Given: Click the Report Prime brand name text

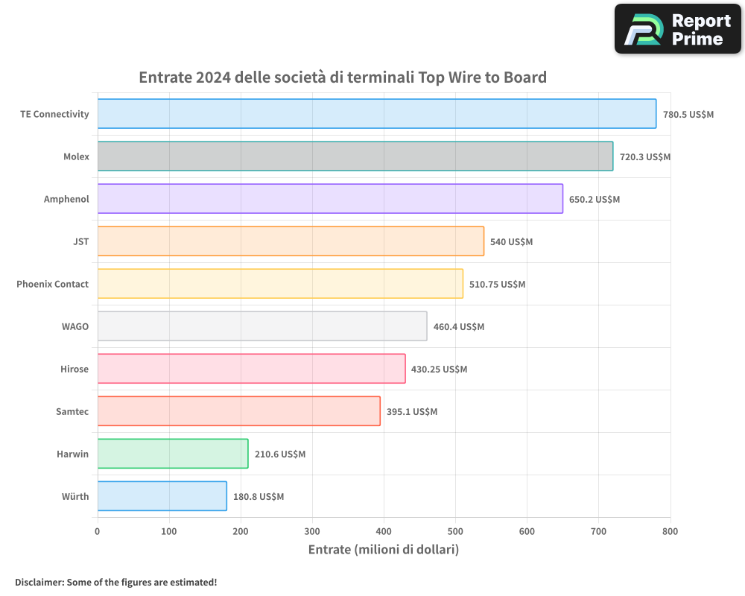Looking at the screenshot, I should (700, 29).
